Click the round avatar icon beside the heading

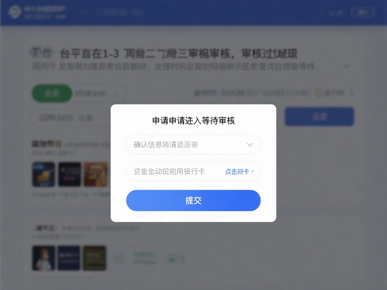(x=36, y=52)
